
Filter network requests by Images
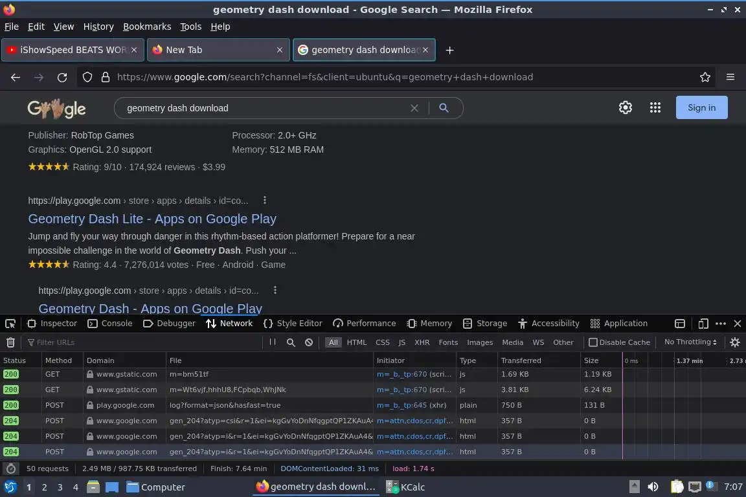tap(480, 342)
